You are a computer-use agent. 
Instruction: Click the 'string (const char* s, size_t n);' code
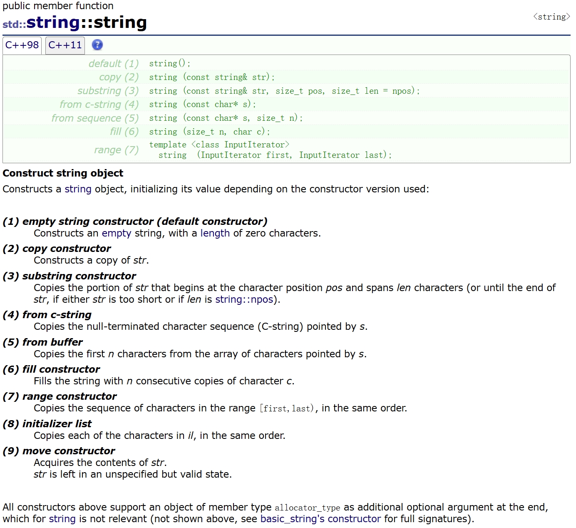click(x=226, y=118)
